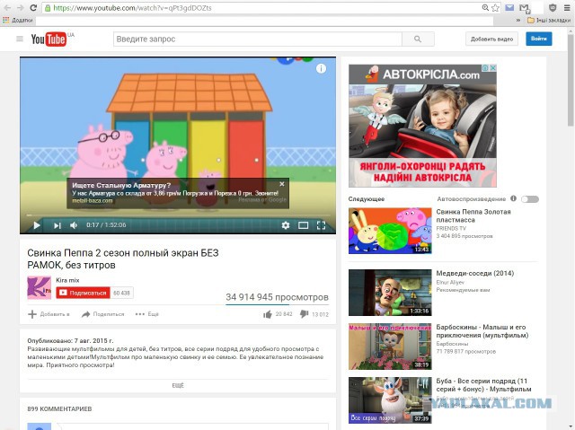Switch to theater mode
Screen dimensions: 575x430
point(303,225)
